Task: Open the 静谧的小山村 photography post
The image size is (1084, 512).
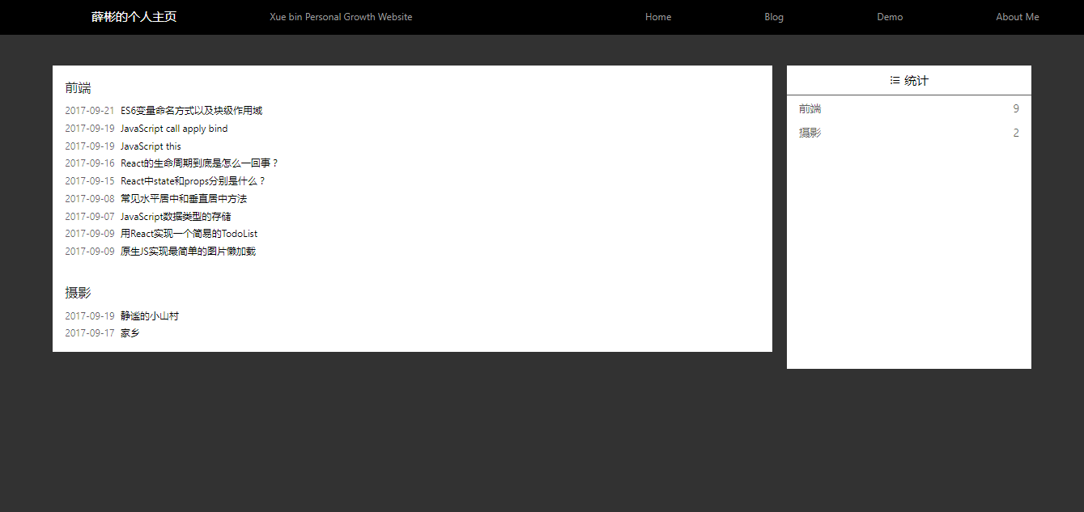Action: (150, 316)
